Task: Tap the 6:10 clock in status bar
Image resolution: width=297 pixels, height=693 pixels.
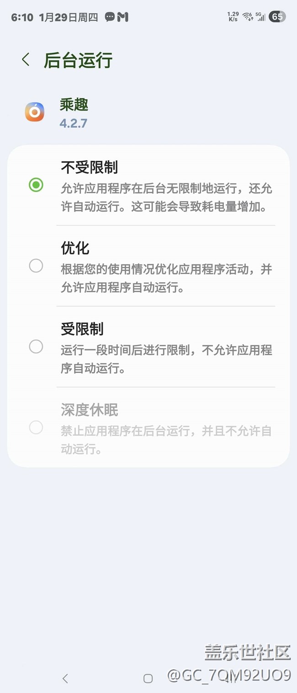Action: coord(22,17)
